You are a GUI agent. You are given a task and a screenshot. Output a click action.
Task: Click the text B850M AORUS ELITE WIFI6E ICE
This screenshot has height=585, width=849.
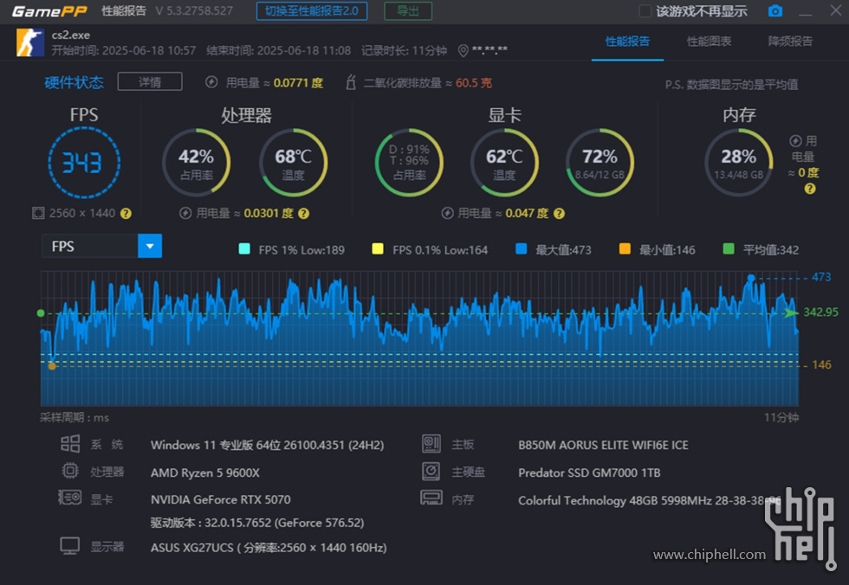603,445
